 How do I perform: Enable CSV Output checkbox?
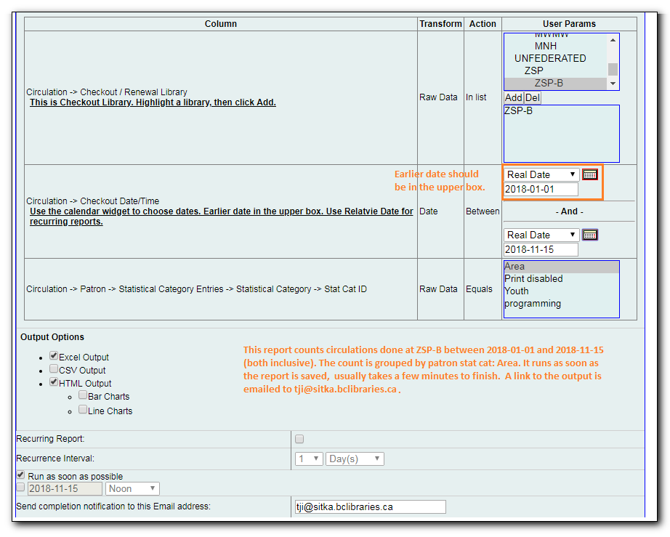click(54, 368)
